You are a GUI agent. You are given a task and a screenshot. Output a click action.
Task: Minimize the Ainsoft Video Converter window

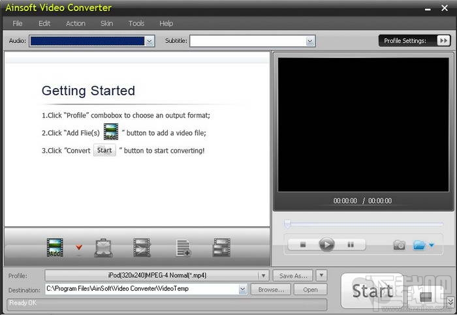point(428,8)
